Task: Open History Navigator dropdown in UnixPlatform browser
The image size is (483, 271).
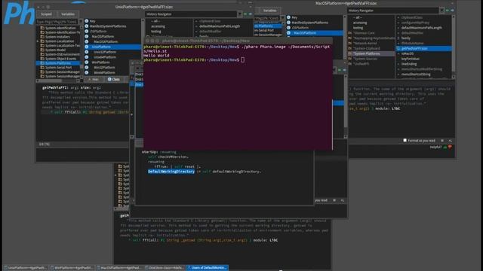Action: tap(240, 14)
